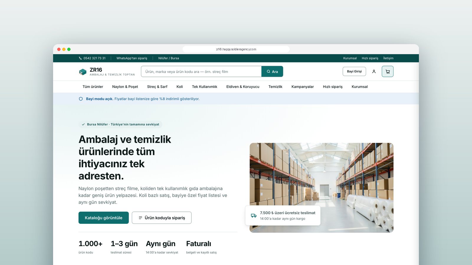Click the Nilüfer / Bursa link
The width and height of the screenshot is (472, 265).
[x=169, y=58]
